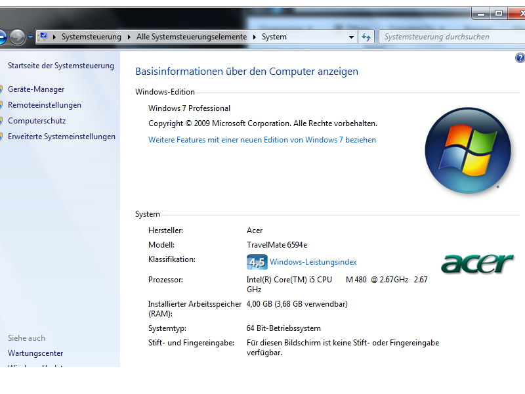
Task: Maximize the System window
Action: (x=499, y=13)
